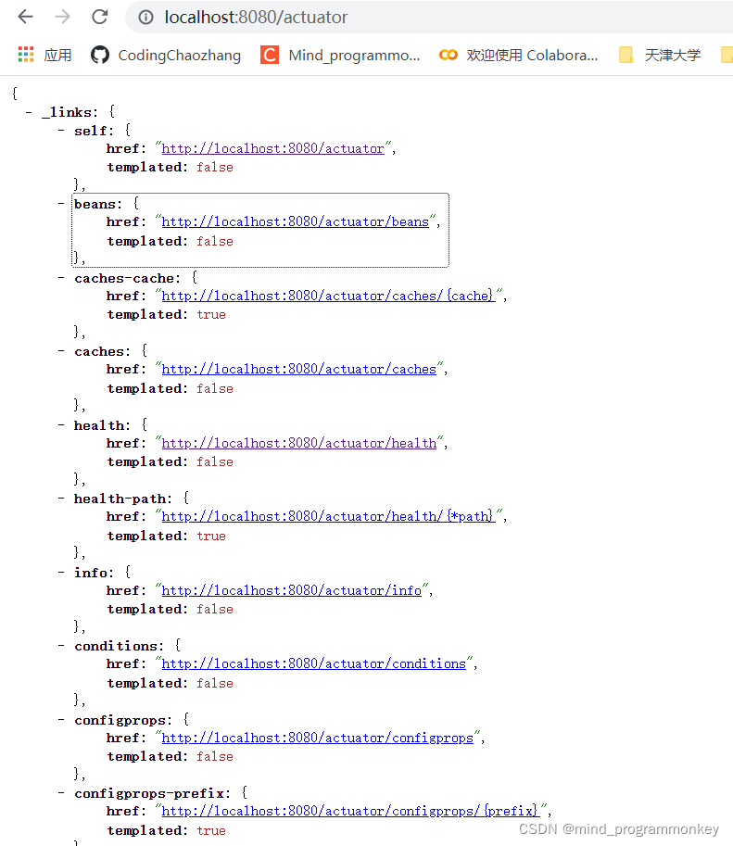Click the address bar showing localhost:8080/actuator

coord(429,18)
